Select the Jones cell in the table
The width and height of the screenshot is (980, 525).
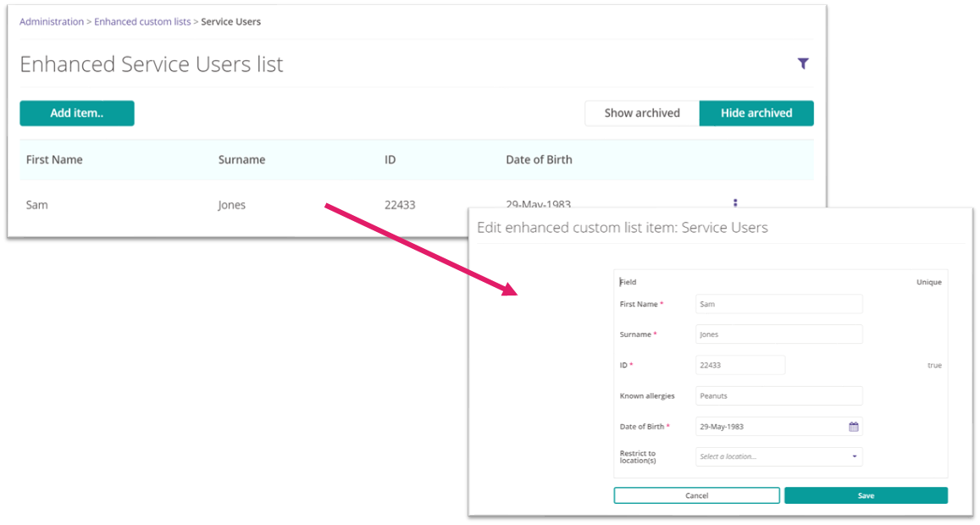tap(232, 205)
